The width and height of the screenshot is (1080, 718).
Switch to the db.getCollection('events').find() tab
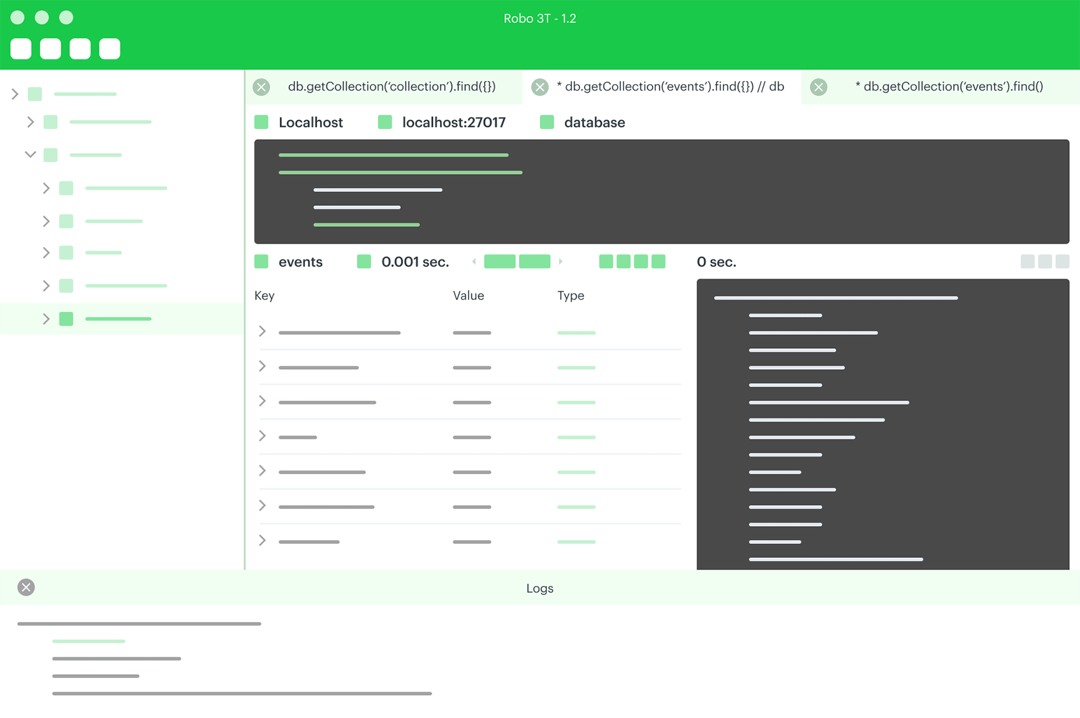(x=950, y=86)
